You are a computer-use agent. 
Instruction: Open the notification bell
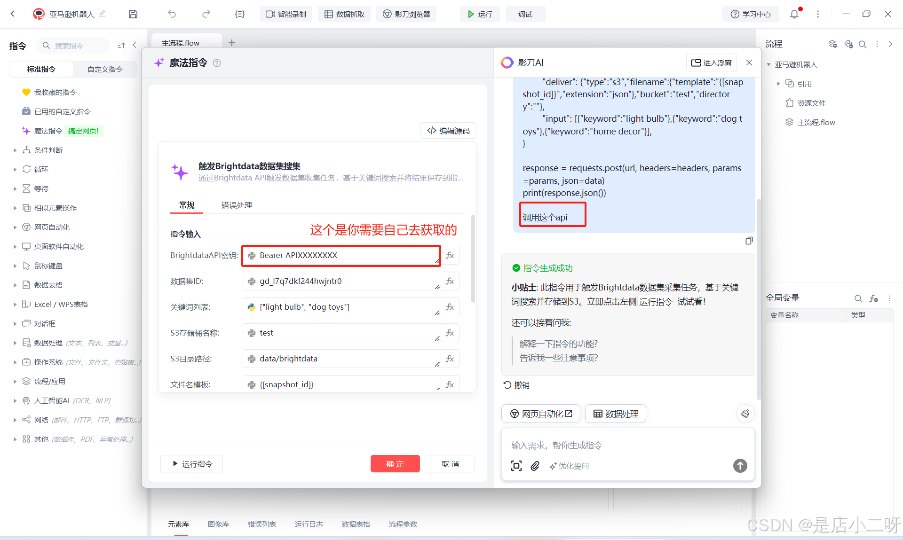click(x=794, y=14)
